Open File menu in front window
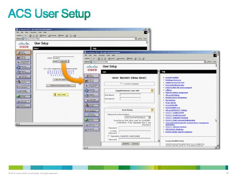 point(86,55)
